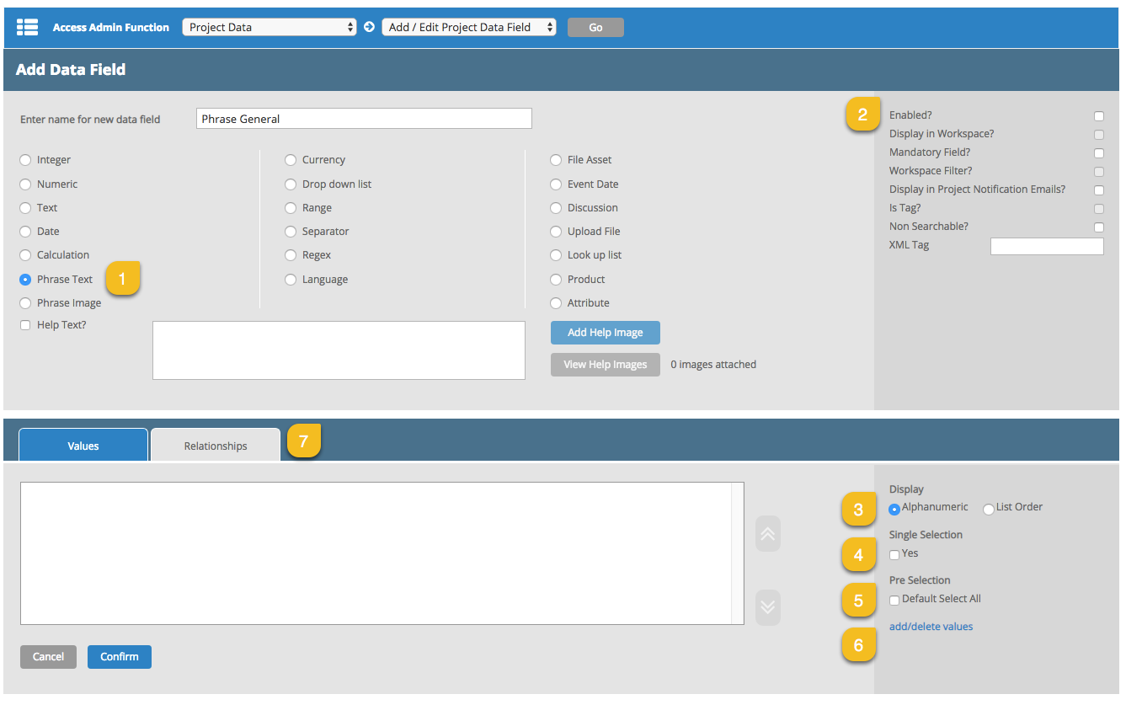This screenshot has width=1126, height=705.
Task: Expand the Add / Edit Project Data Field dropdown
Action: point(469,27)
